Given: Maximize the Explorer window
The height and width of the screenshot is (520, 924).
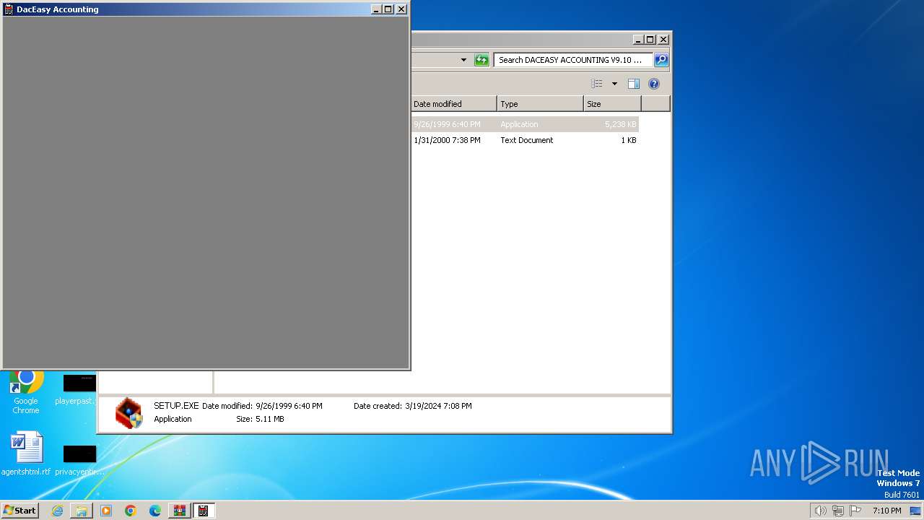Looking at the screenshot, I should [x=650, y=40].
